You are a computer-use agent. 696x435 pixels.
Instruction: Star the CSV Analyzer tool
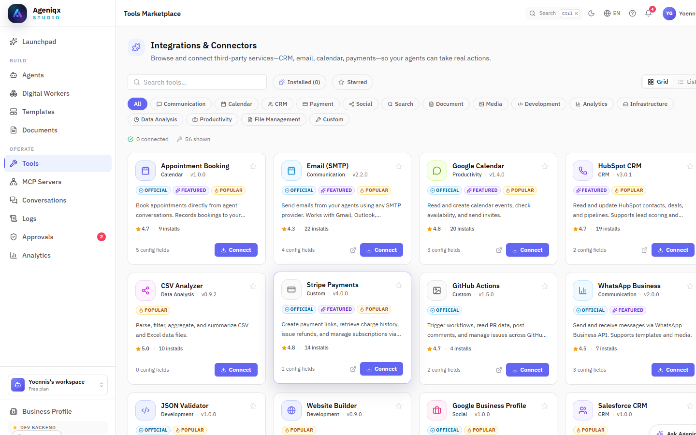coord(253,286)
